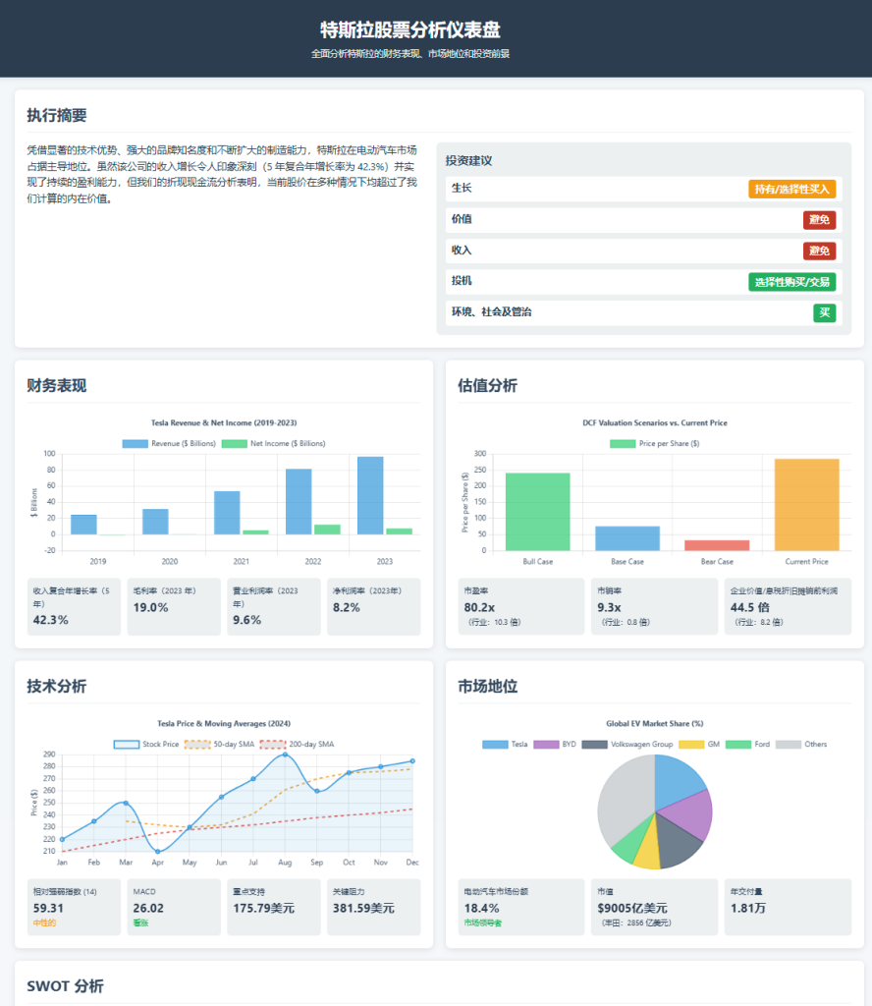
Task: Click the Aug peak point on stock line
Action: pyautogui.click(x=285, y=754)
